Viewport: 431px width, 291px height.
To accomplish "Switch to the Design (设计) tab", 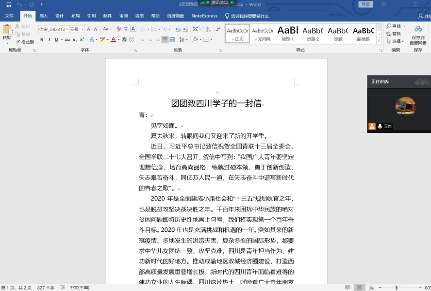I will (59, 16).
